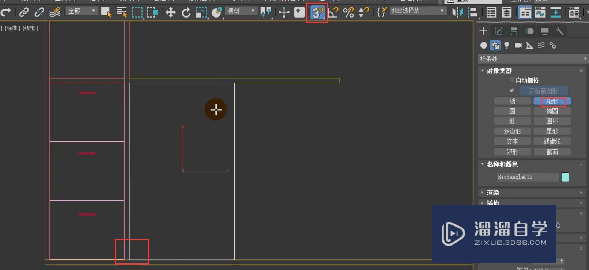Toggle keyboard shortcut override icon
589x270 pixels.
pos(299,12)
